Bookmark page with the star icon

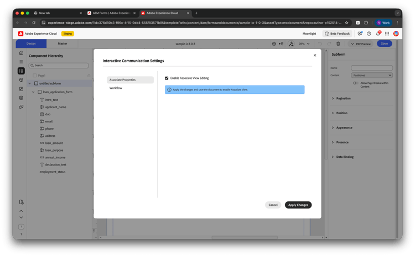click(346, 23)
